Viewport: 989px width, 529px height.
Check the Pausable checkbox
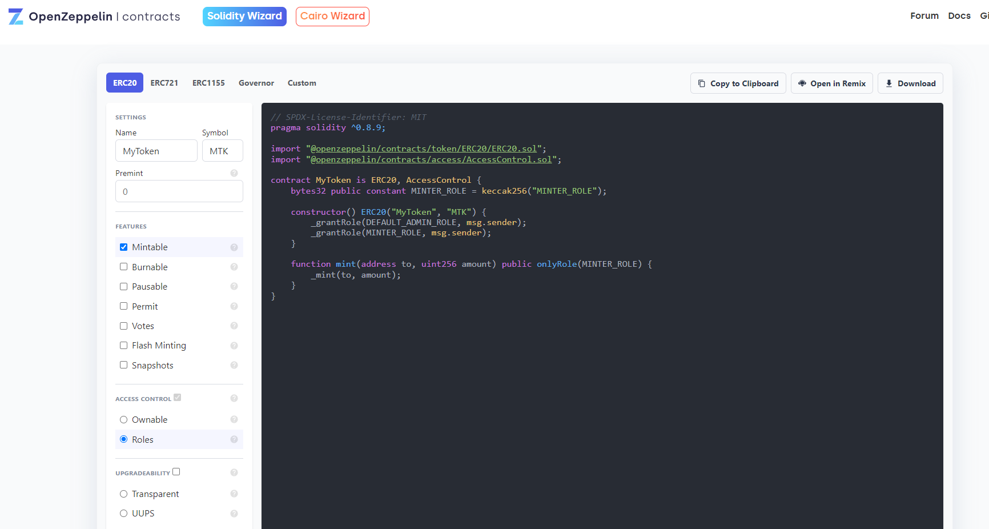[x=123, y=286]
